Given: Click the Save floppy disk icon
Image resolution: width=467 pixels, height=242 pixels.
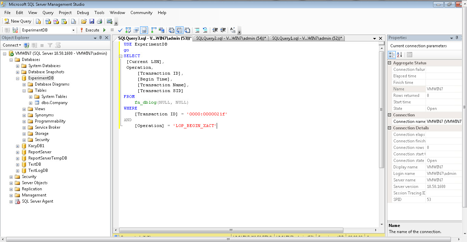Looking at the screenshot, I should click(92, 21).
